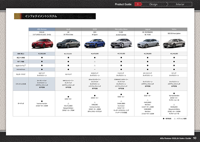Select the BMW column header
Image resolution: width=200 pixels, height=142 pixels.
point(95,29)
